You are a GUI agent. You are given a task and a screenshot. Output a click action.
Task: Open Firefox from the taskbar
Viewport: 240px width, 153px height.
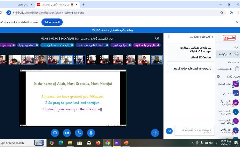(x=98, y=143)
